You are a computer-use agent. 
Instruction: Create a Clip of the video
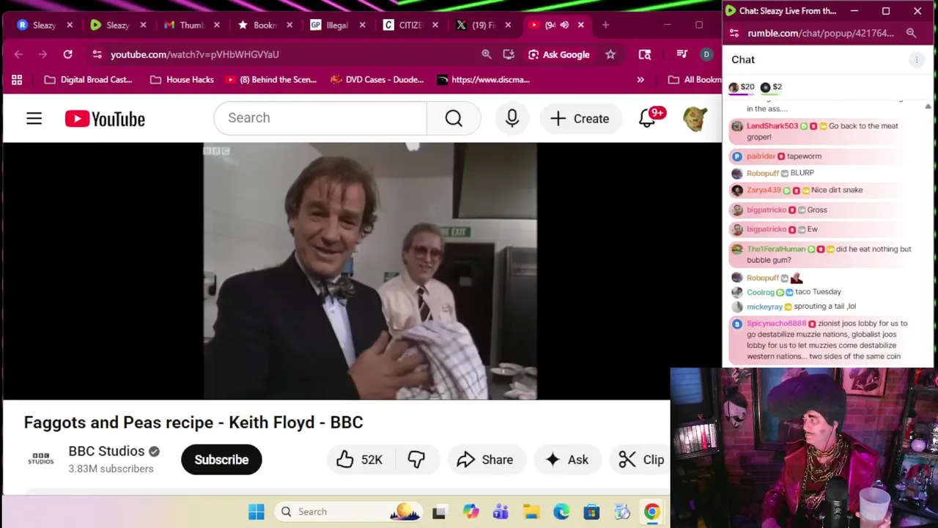(x=641, y=460)
